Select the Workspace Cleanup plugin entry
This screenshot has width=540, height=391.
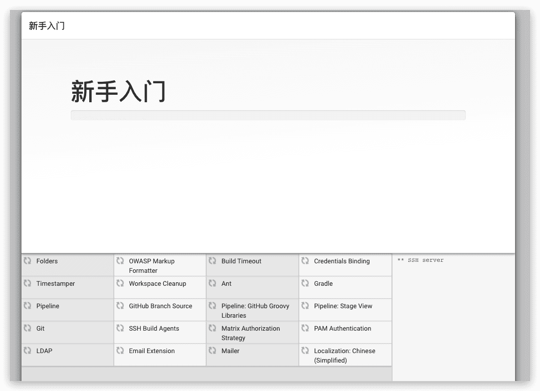coord(157,284)
